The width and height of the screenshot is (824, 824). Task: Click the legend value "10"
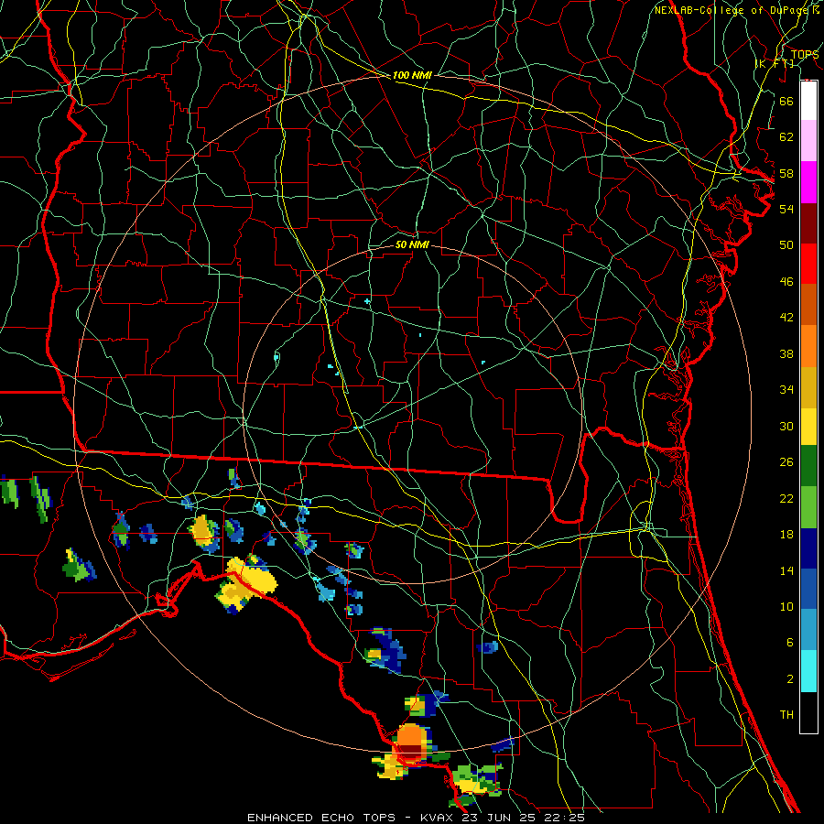coord(786,607)
